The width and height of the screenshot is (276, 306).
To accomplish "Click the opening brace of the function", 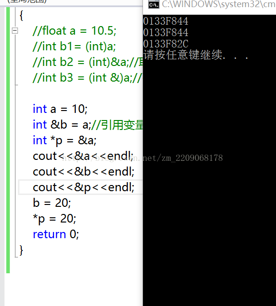I will point(21,15).
